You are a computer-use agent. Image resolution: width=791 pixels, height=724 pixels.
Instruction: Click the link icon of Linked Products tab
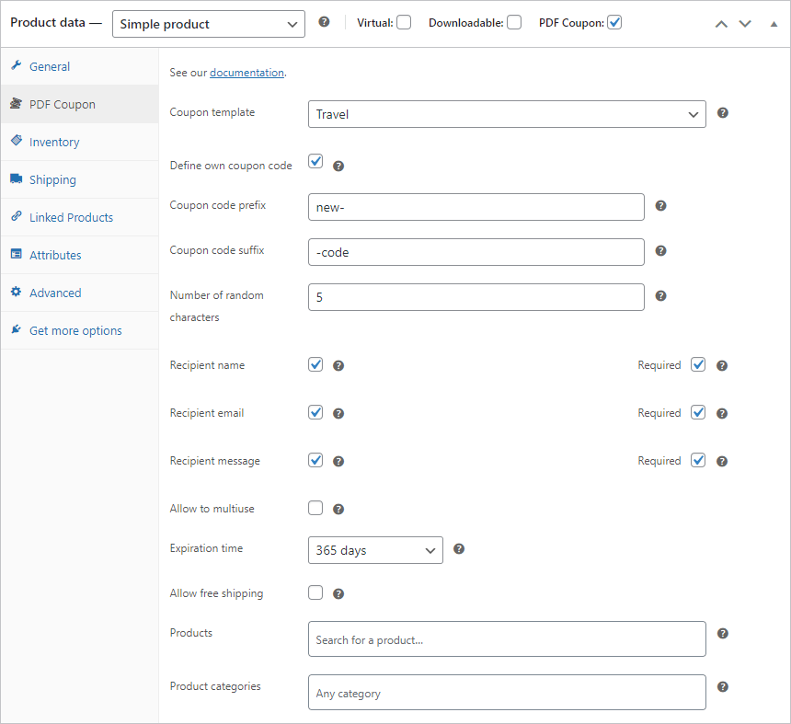point(17,216)
